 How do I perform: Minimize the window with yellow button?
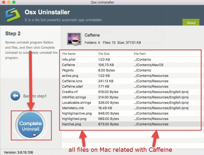[9, 2]
